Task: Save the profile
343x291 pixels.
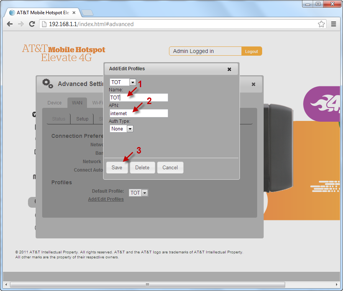Action: (117, 168)
